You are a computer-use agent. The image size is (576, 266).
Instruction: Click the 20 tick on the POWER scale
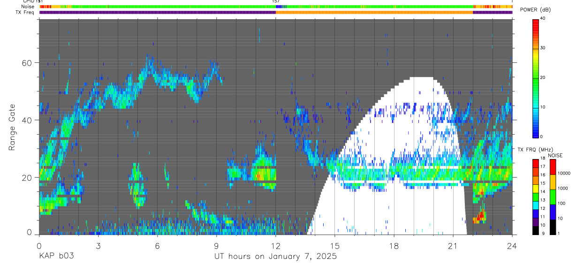point(543,77)
